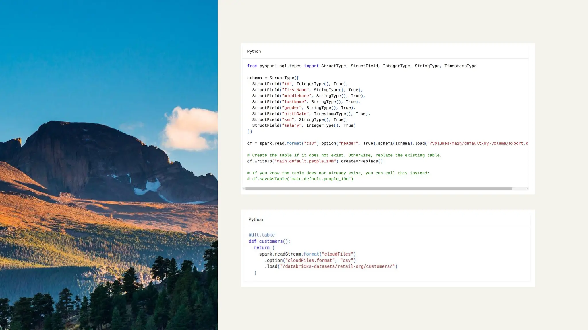Click the "salary" field name in the schema
Screen dimensions: 588x330
(291, 125)
